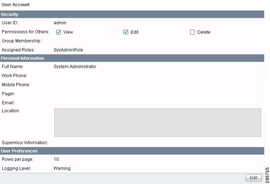Click the User Account page title
Viewport: 270px width, 184px height.
click(x=16, y=5)
